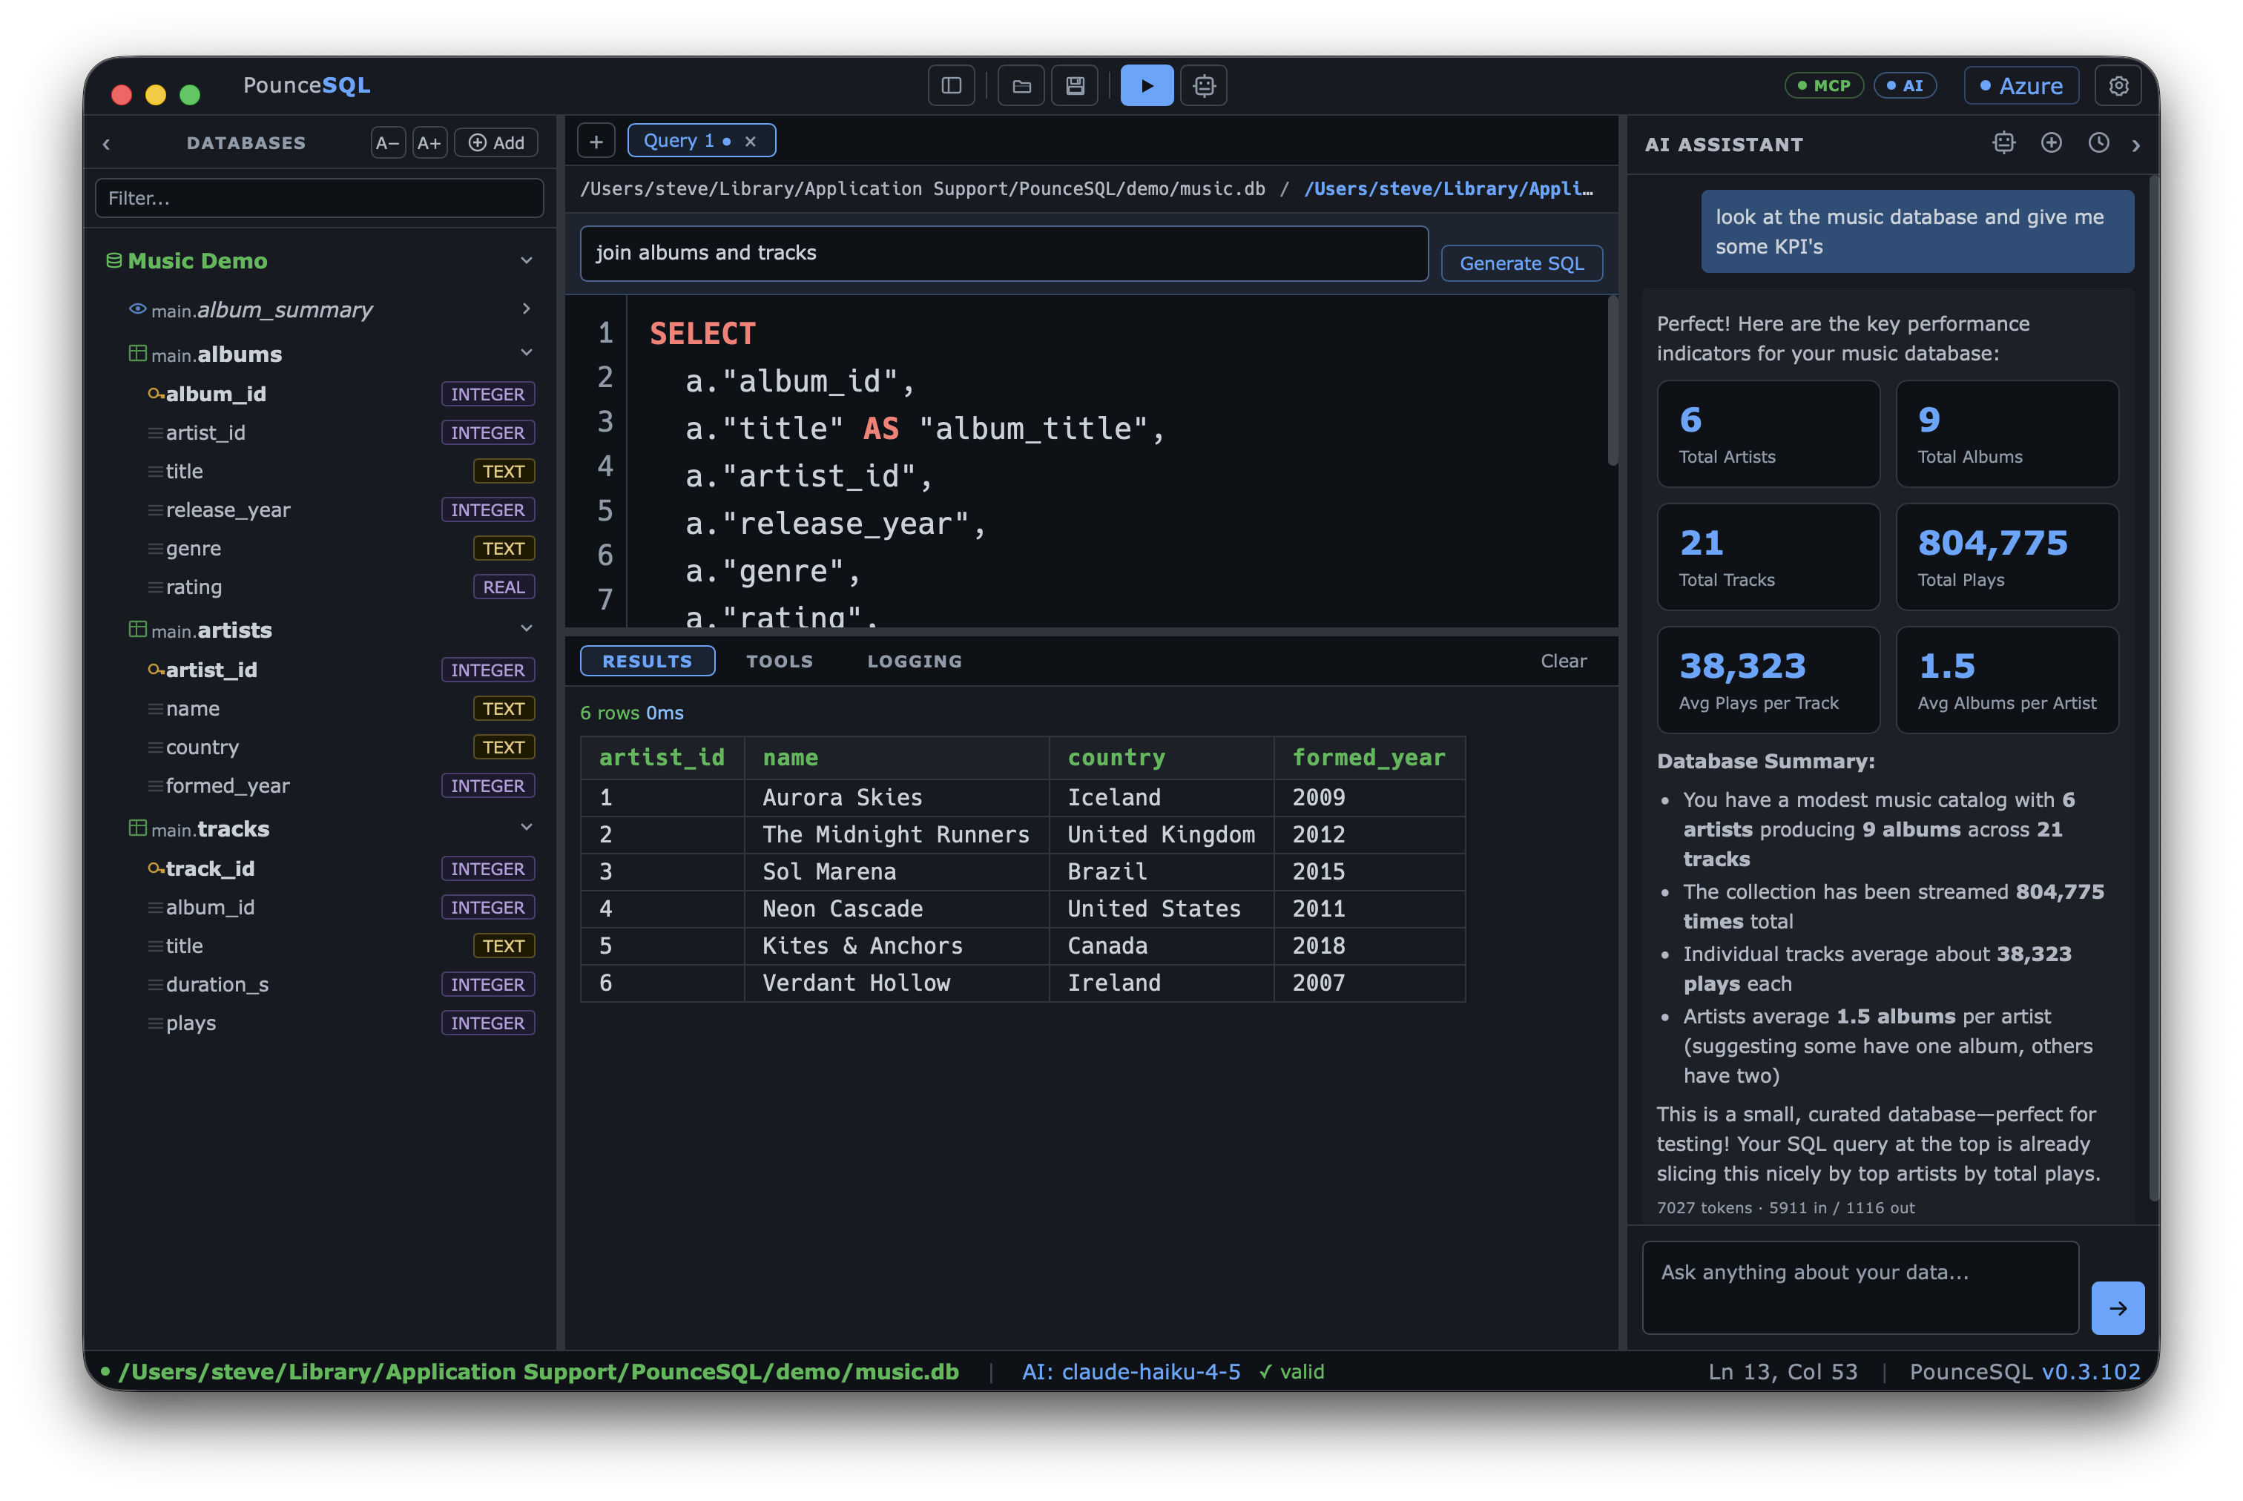Toggle the MCP status pill

[1824, 85]
